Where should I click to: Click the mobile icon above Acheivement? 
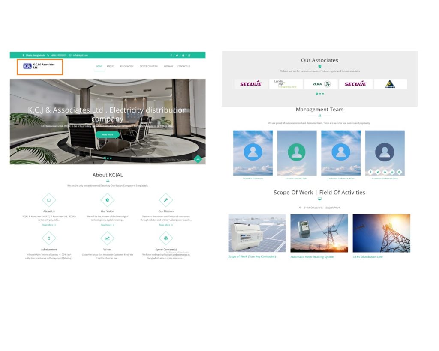pos(49,238)
